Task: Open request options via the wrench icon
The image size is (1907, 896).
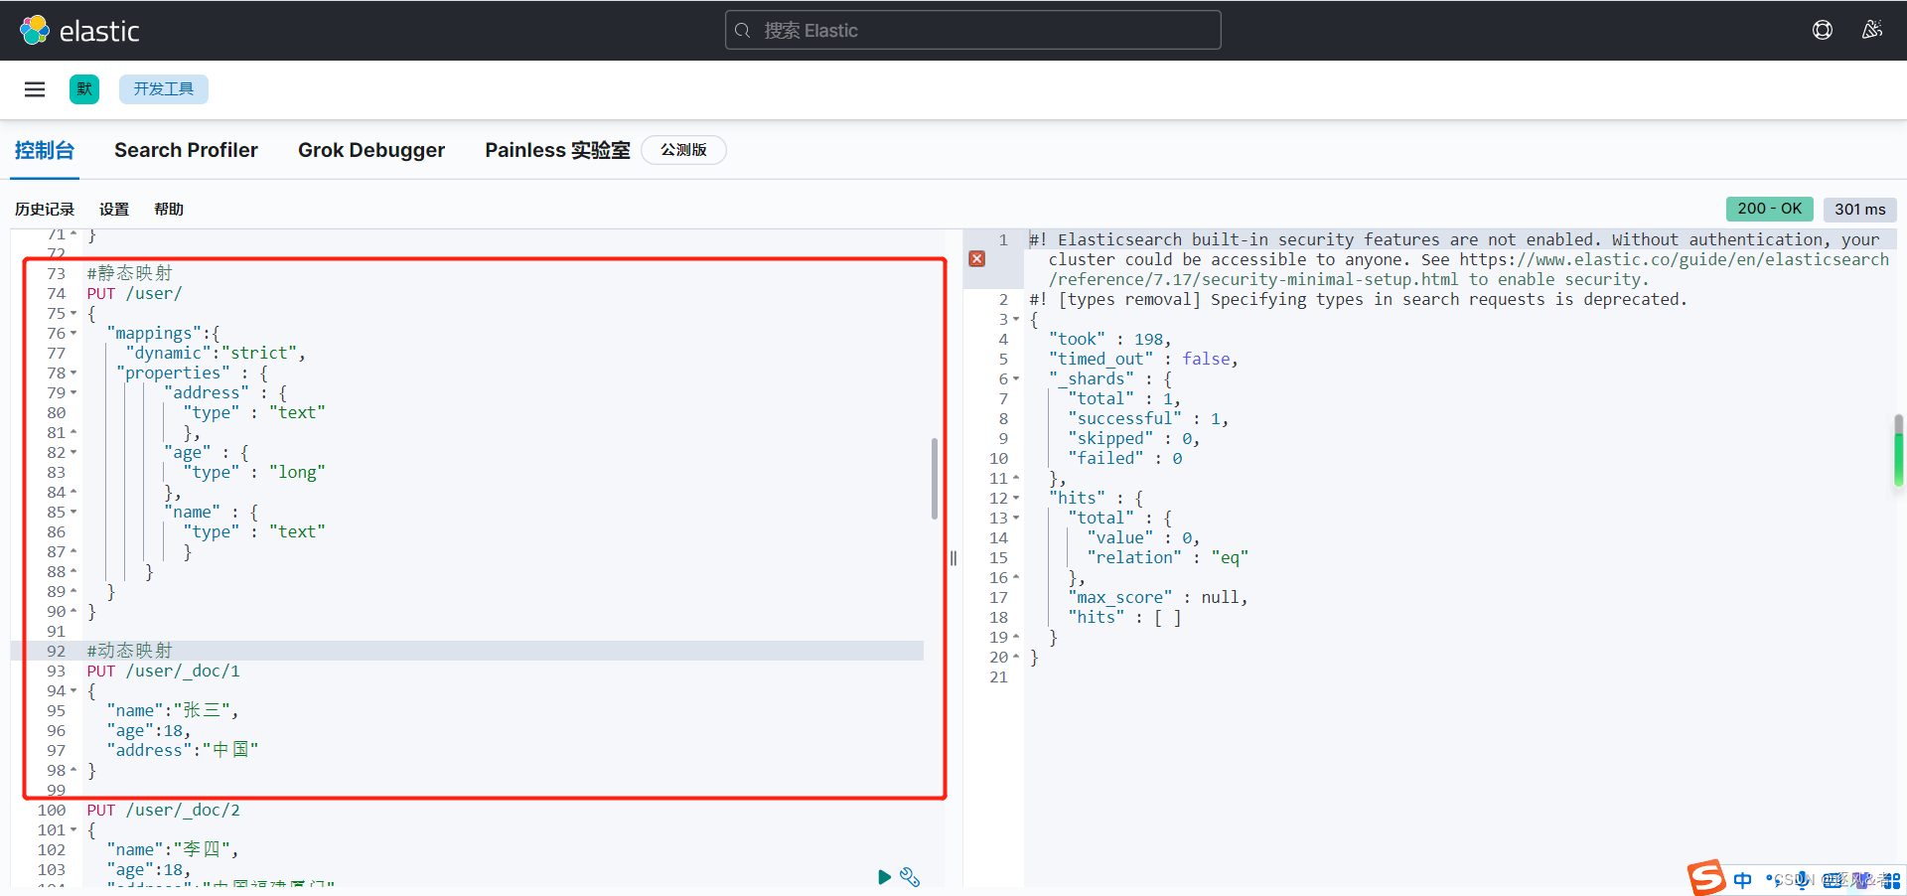Action: (911, 877)
